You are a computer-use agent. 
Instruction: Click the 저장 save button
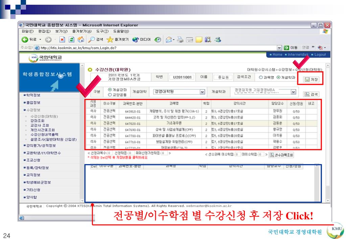point(311,79)
